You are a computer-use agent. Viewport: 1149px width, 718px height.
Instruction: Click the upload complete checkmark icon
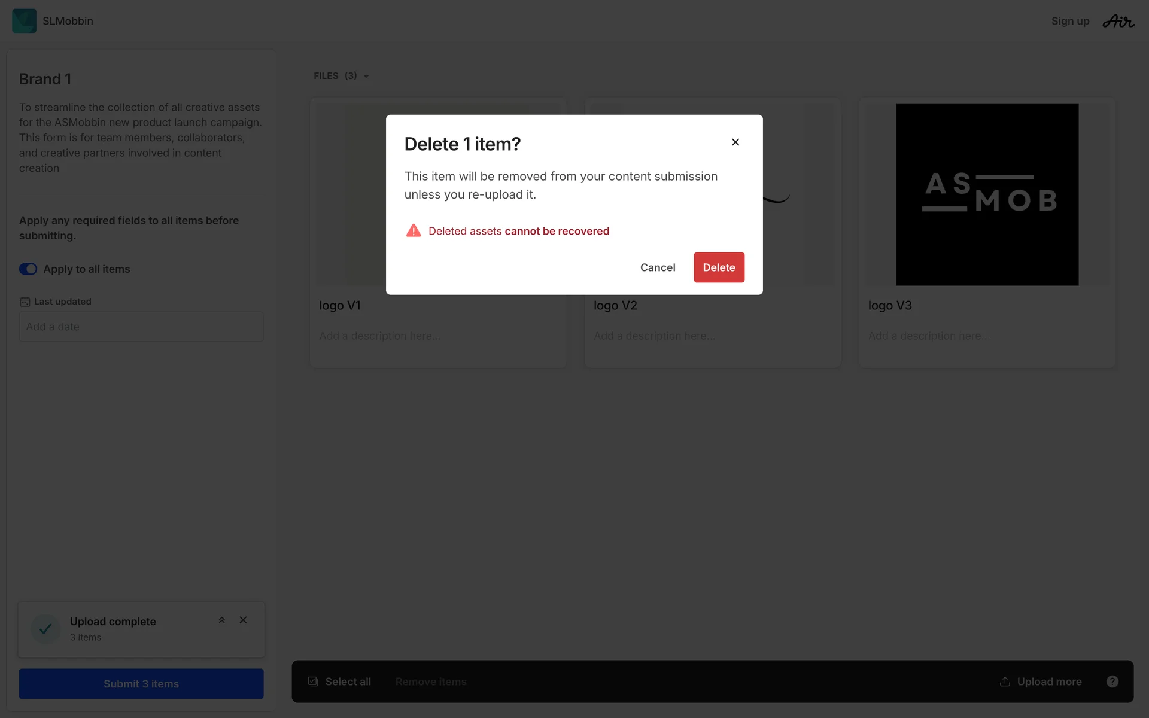(45, 629)
